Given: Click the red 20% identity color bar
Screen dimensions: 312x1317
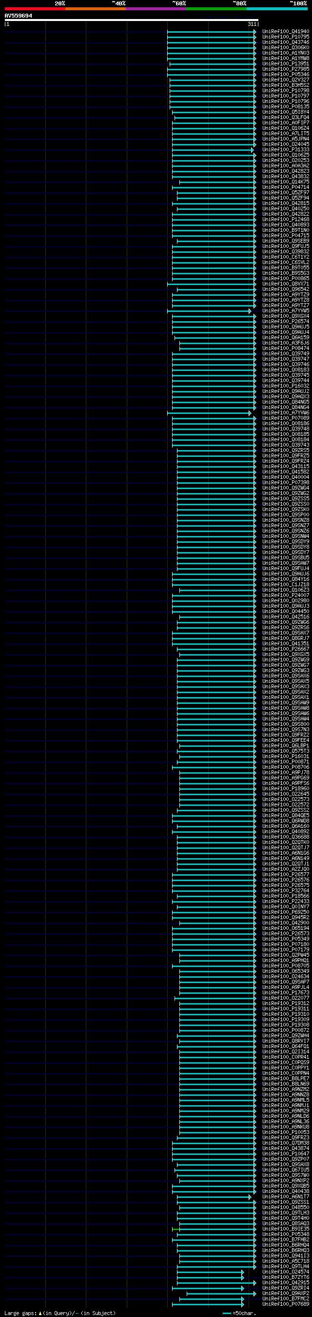Looking at the screenshot, I should [35, 9].
